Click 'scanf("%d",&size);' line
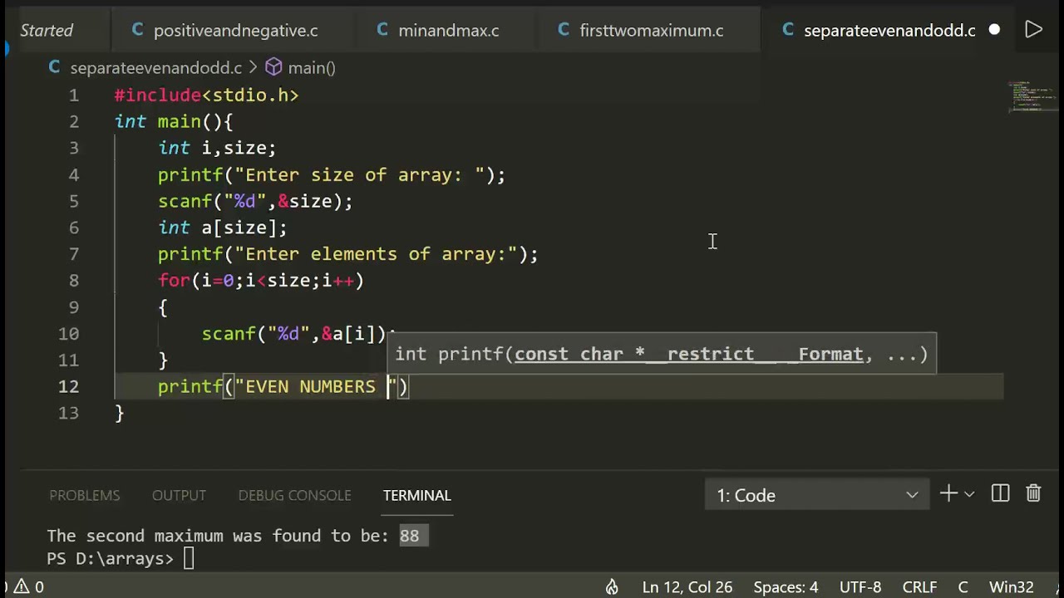 click(x=255, y=201)
